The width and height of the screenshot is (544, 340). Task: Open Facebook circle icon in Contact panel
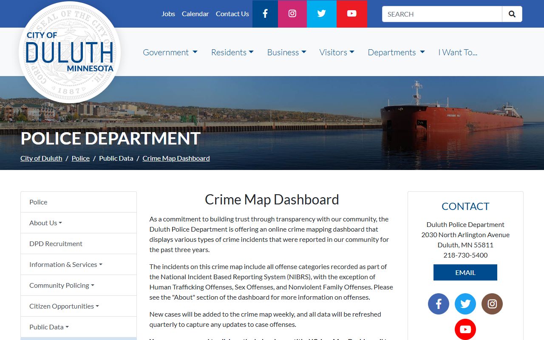439,304
